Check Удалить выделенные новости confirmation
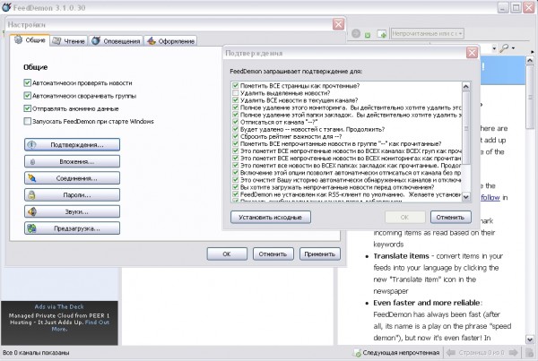Image resolution: width=538 pixels, height=361 pixels. point(235,93)
